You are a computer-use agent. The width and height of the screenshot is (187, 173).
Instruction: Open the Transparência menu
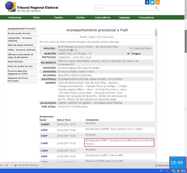coord(146,18)
